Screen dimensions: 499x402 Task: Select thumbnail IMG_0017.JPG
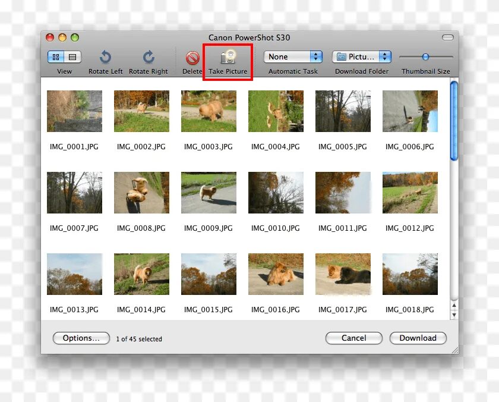click(343, 274)
